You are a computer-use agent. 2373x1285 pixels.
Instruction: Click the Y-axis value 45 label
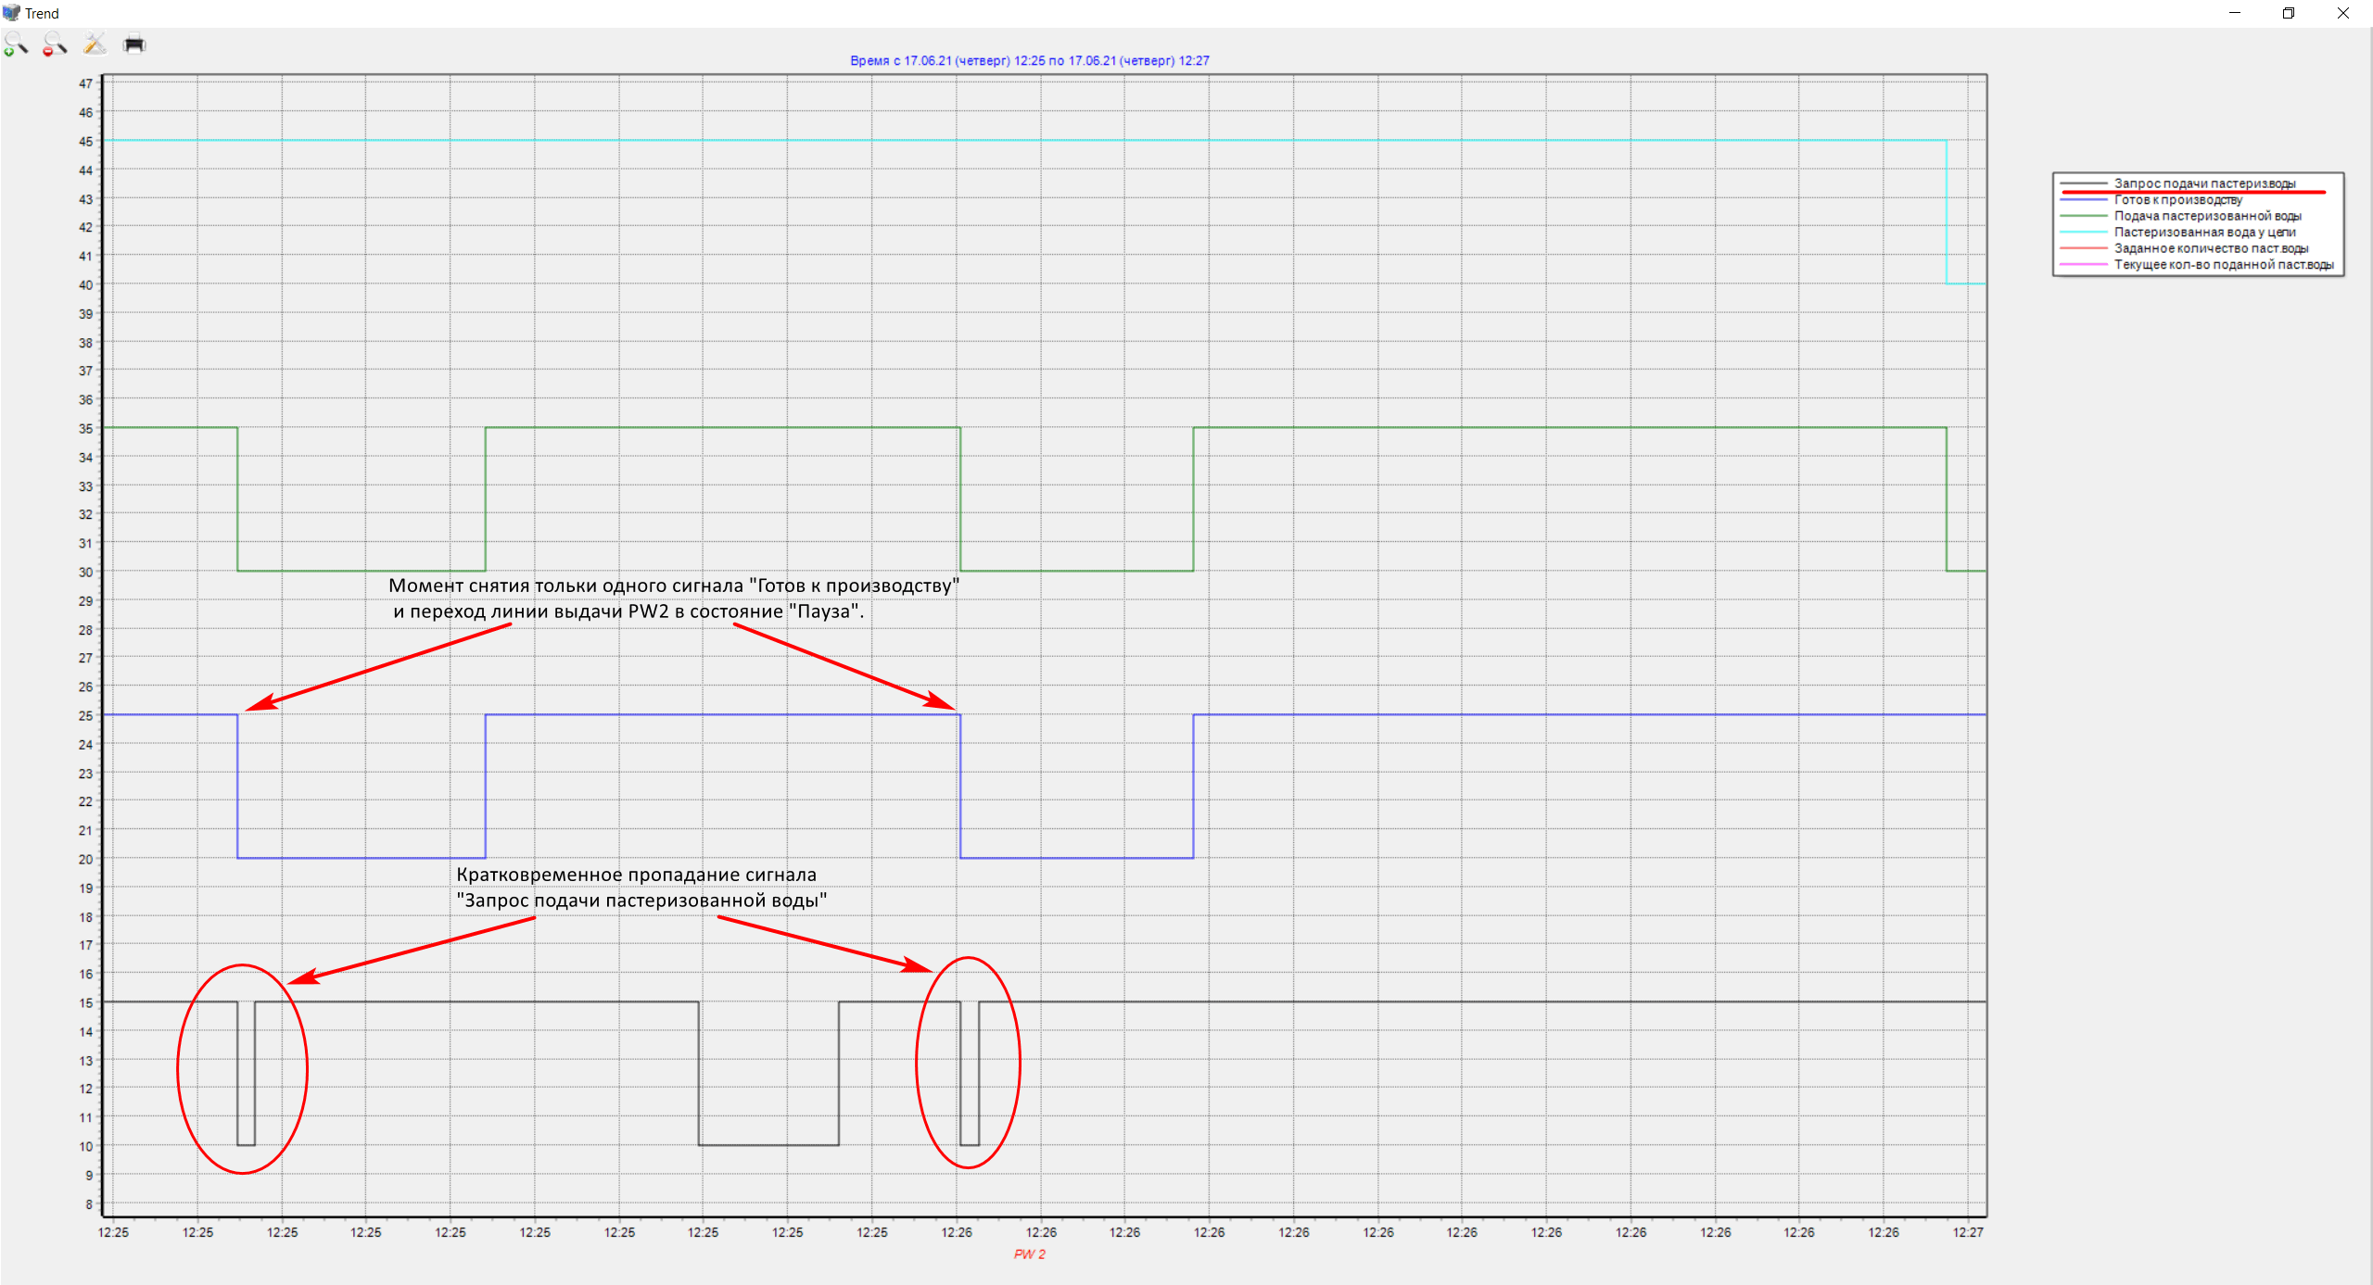pyautogui.click(x=86, y=142)
